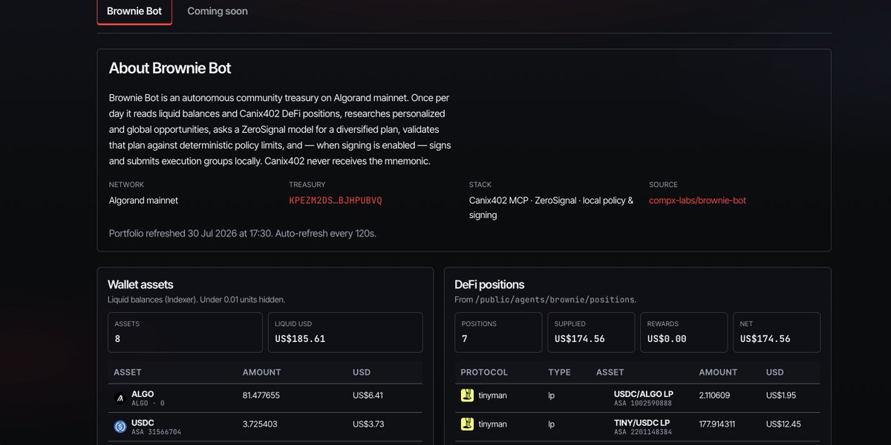Click the USD header in Wallet assets table
This screenshot has height=445, width=891.
pyautogui.click(x=362, y=372)
